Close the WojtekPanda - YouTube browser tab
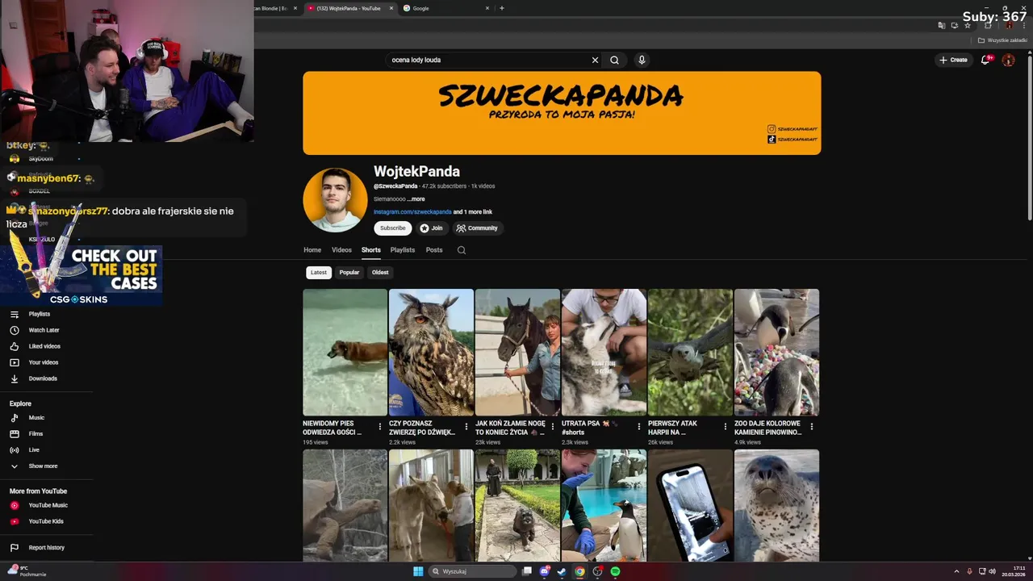The height and width of the screenshot is (581, 1033). (x=391, y=8)
